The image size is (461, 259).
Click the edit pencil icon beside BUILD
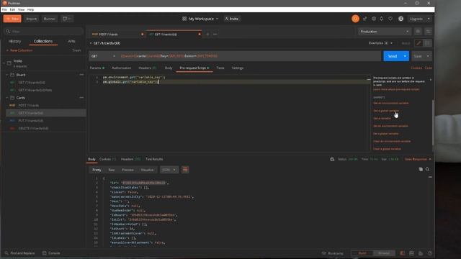[x=419, y=43]
